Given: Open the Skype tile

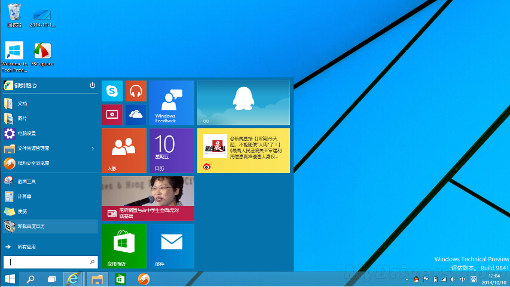Looking at the screenshot, I should click(x=112, y=91).
